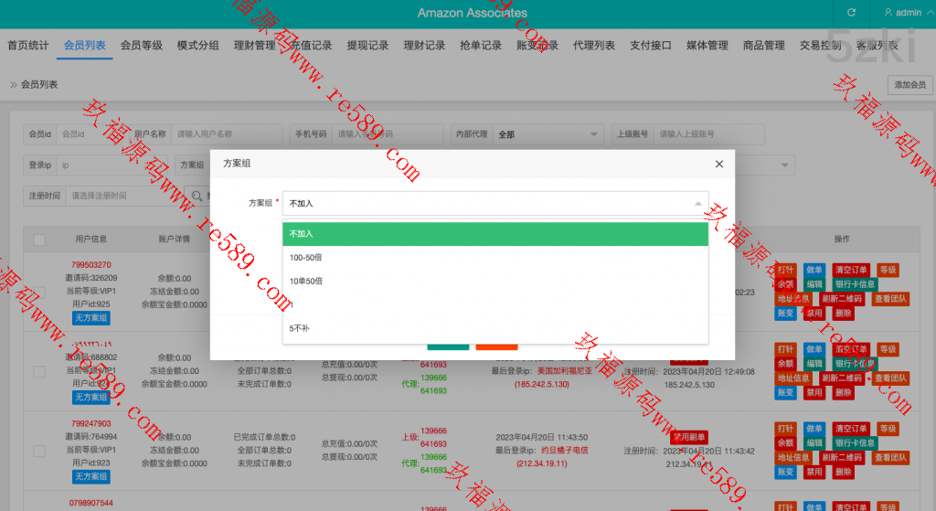Viewport: 936px width, 511px height.
Task: Collapse the 方案组 dropdown via its arrow
Action: (x=697, y=204)
